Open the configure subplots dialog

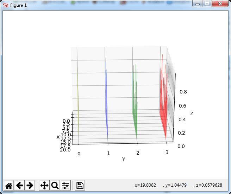tap(65, 185)
